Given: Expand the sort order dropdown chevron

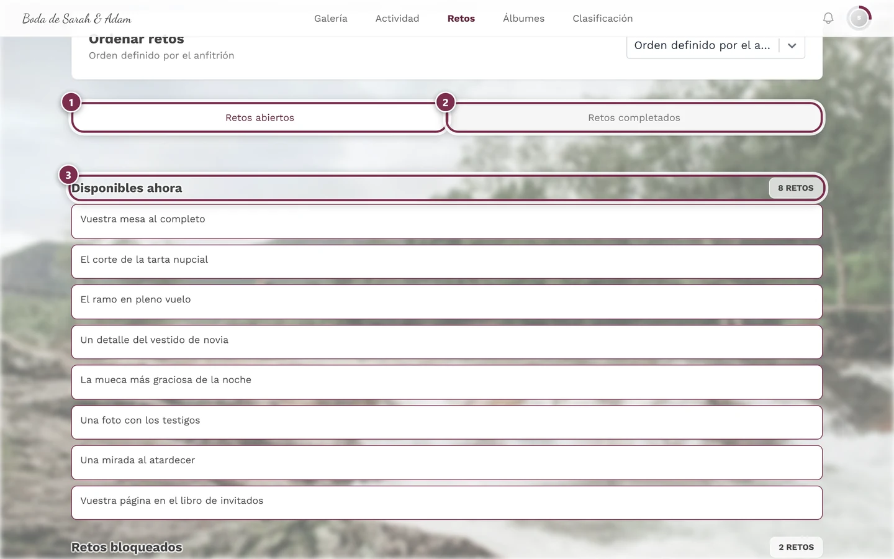Looking at the screenshot, I should point(792,45).
